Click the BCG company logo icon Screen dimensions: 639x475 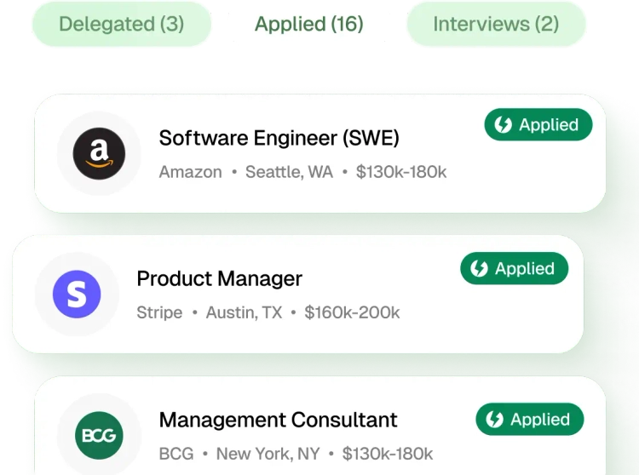tap(99, 436)
